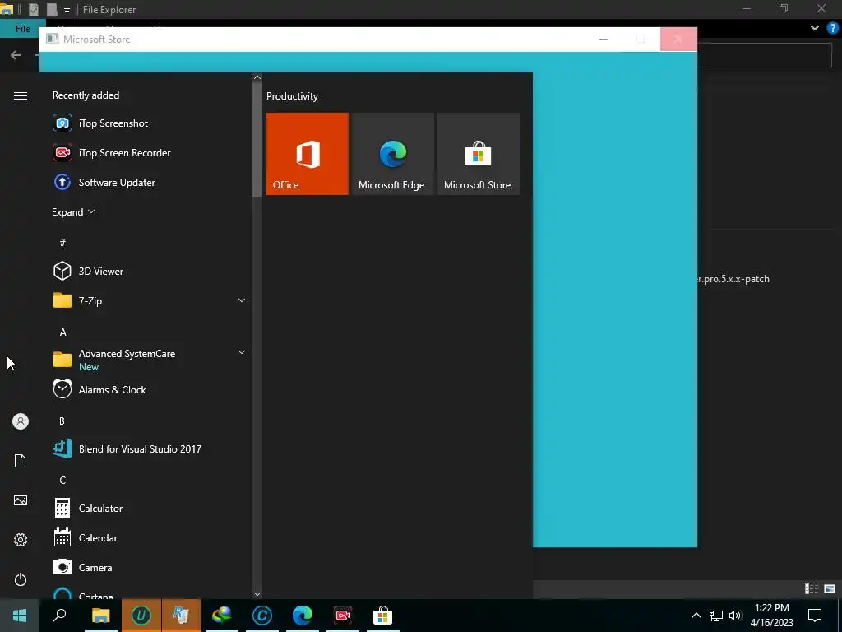Open Pictures from Start sidebar

point(21,500)
